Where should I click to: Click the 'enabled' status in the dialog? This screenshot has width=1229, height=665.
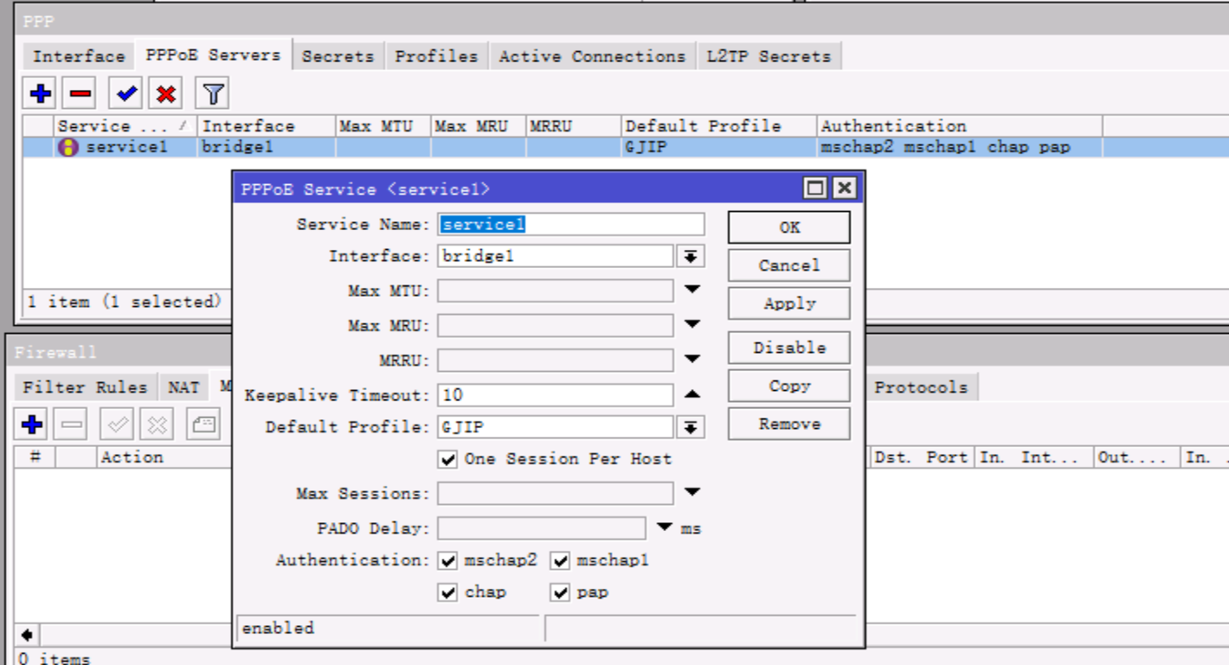click(279, 629)
